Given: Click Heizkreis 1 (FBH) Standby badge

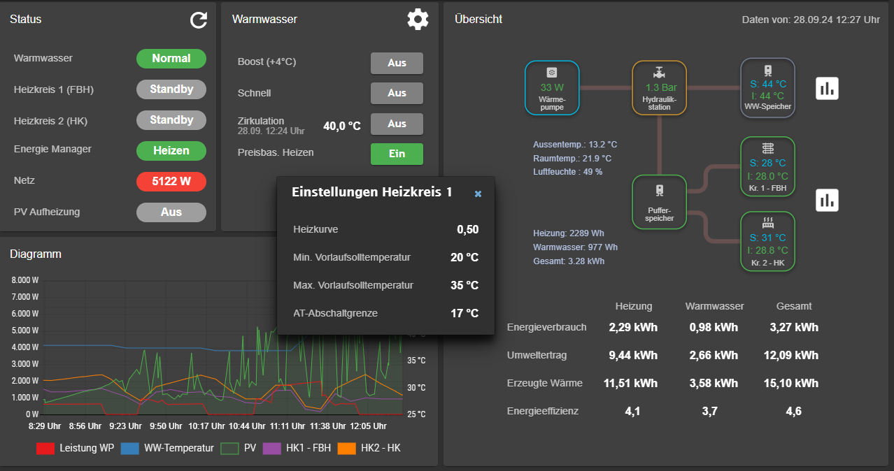Looking at the screenshot, I should click(171, 89).
